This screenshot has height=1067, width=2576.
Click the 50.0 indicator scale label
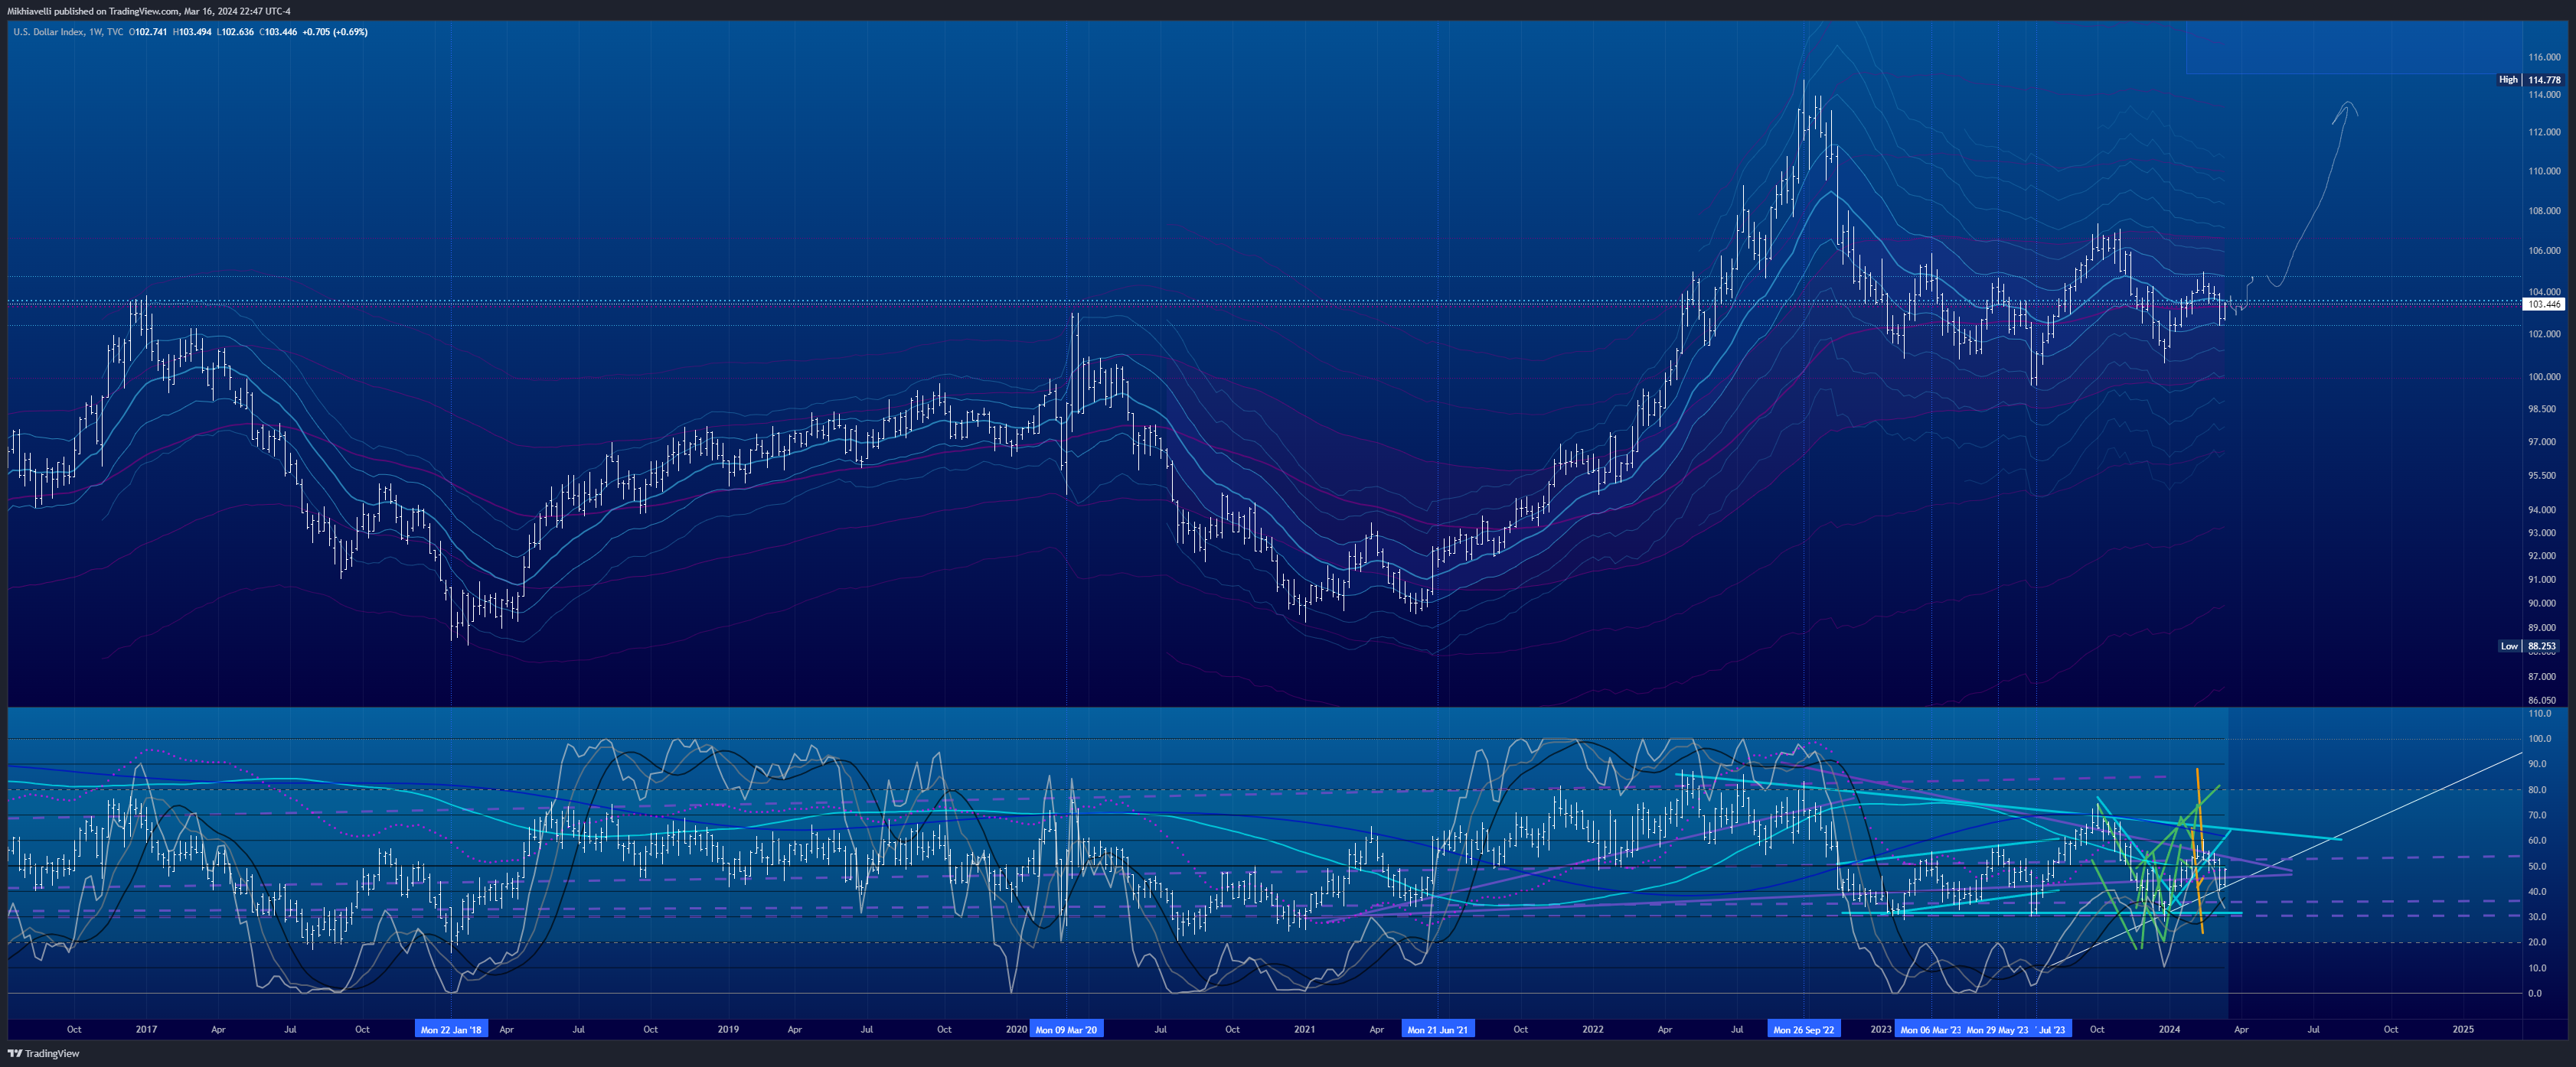pyautogui.click(x=2537, y=866)
